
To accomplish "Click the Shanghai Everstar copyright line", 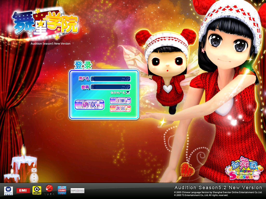I will [218, 193].
